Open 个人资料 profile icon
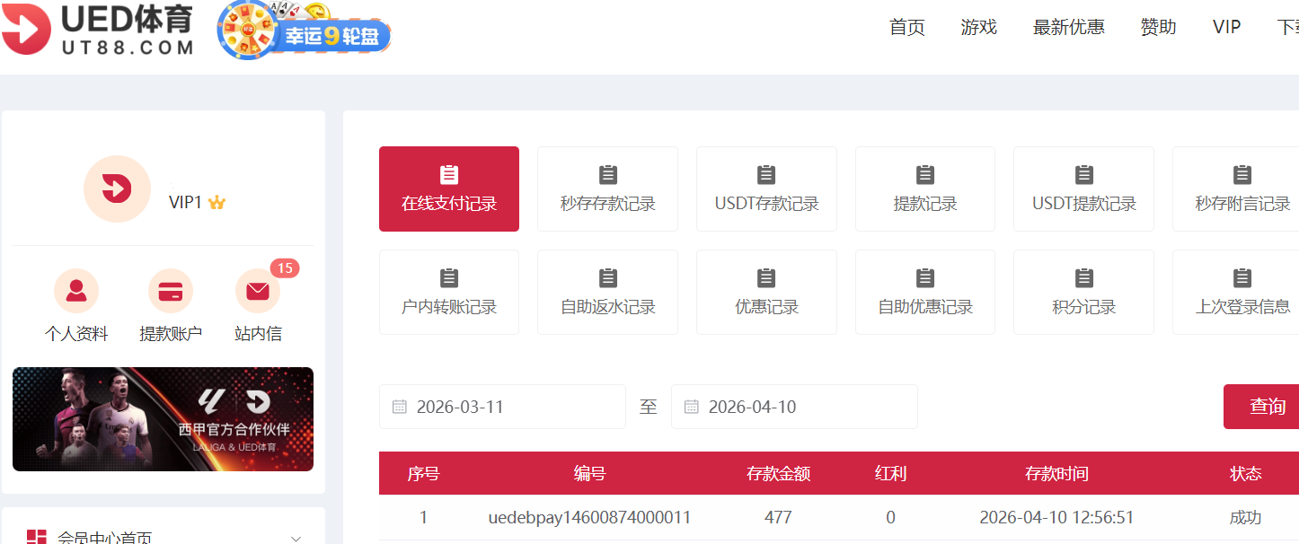 [76, 292]
